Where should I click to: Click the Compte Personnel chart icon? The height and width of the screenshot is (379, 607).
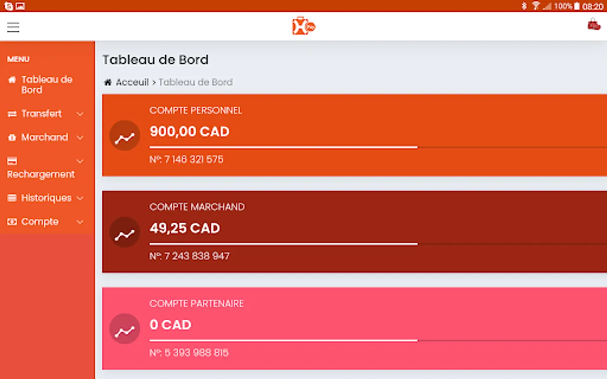click(x=125, y=136)
